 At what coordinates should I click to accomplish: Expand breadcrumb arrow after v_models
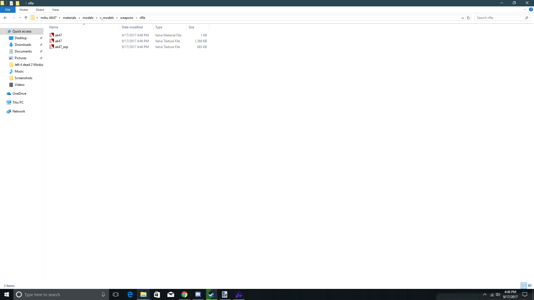[117, 18]
